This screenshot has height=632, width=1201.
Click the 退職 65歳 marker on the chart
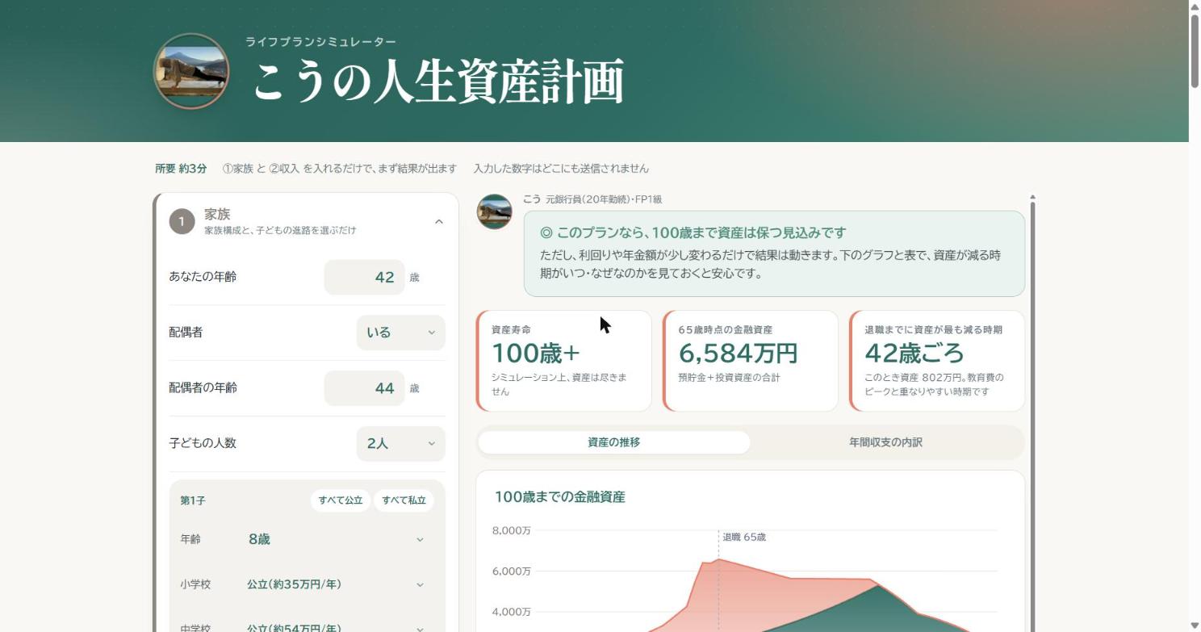click(x=744, y=537)
